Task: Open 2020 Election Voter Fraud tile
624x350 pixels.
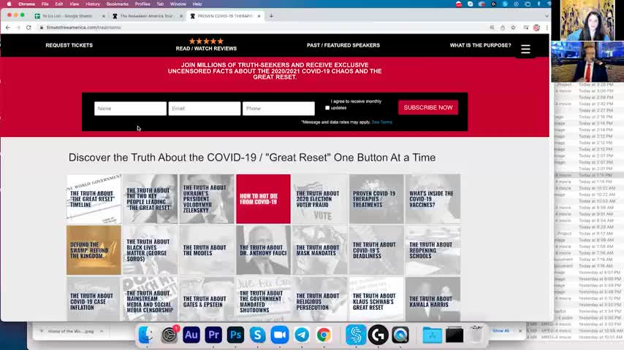Action: point(319,198)
